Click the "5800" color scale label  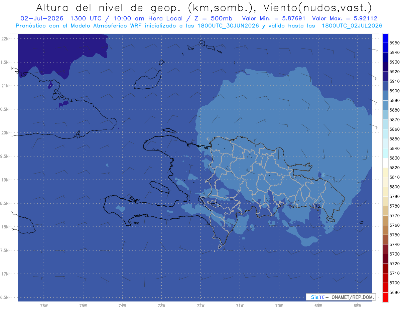(394, 187)
